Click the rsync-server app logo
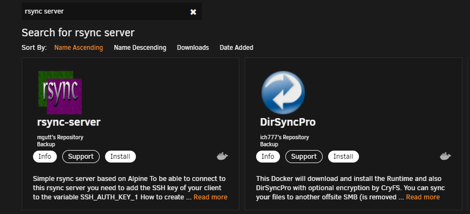 pyautogui.click(x=60, y=92)
